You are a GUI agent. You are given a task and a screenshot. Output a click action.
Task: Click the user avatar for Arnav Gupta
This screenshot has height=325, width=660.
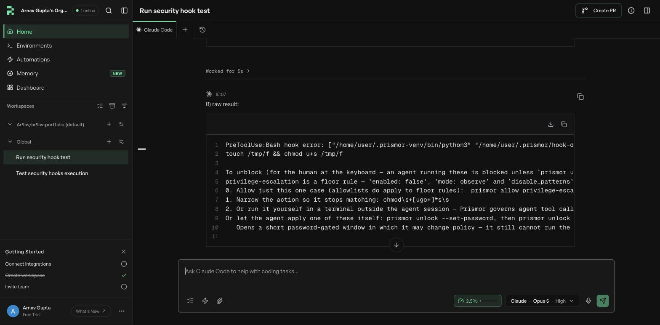13,311
